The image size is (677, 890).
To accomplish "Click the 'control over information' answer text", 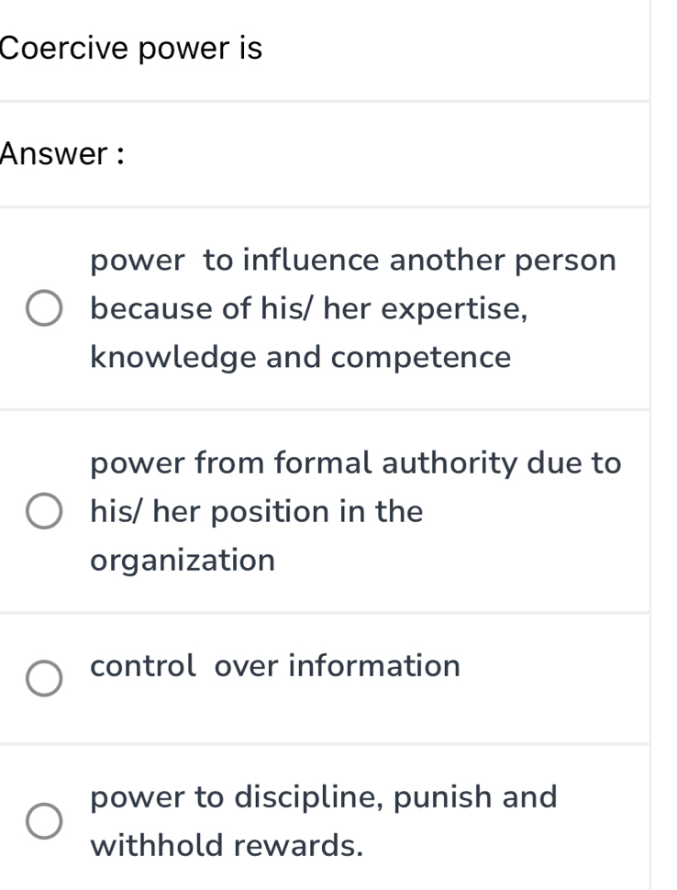I will (x=275, y=665).
